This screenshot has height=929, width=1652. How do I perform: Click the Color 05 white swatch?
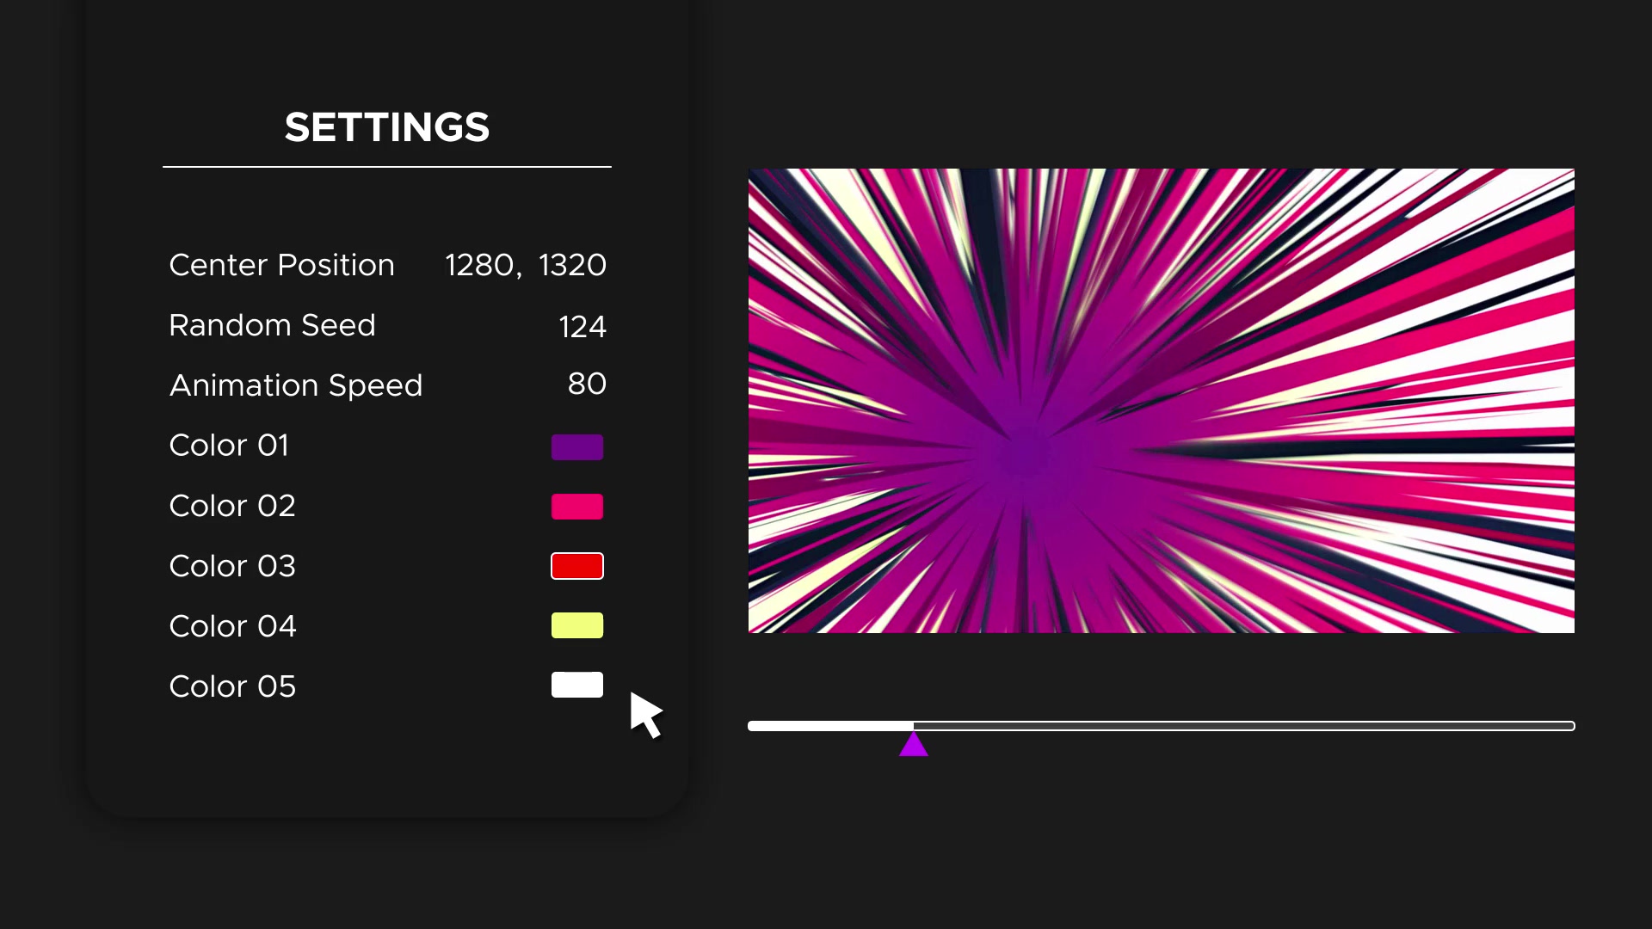577,685
